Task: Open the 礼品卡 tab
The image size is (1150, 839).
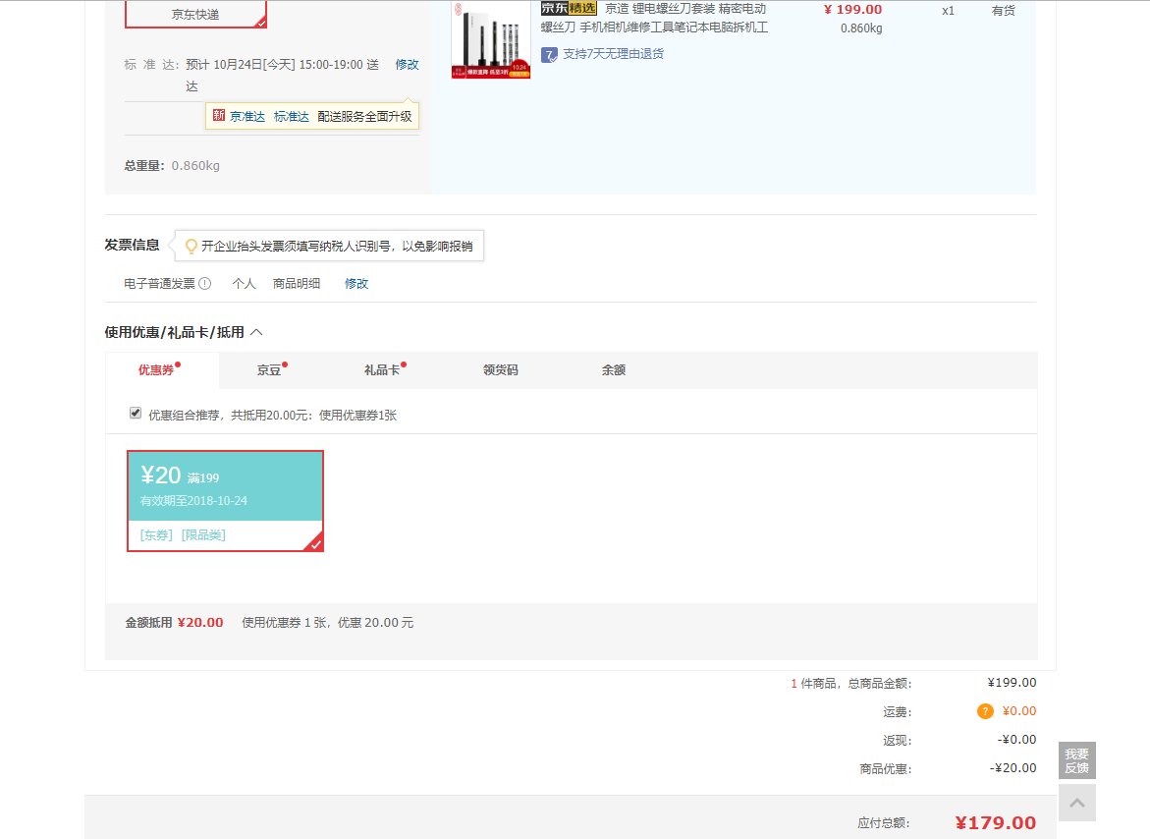Action: (x=382, y=370)
